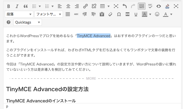Open text color picker dropdown arrow
The height and width of the screenshot is (109, 183).
[x=171, y=14]
